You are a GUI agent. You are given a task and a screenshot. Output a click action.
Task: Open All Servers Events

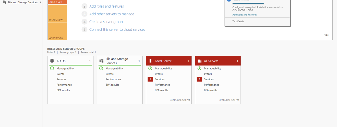(x=208, y=74)
